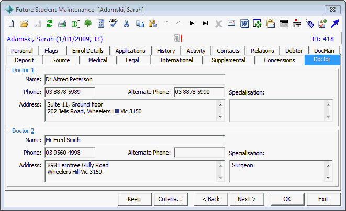Run the ABC spell check icon
The image size is (346, 211).
(114, 24)
